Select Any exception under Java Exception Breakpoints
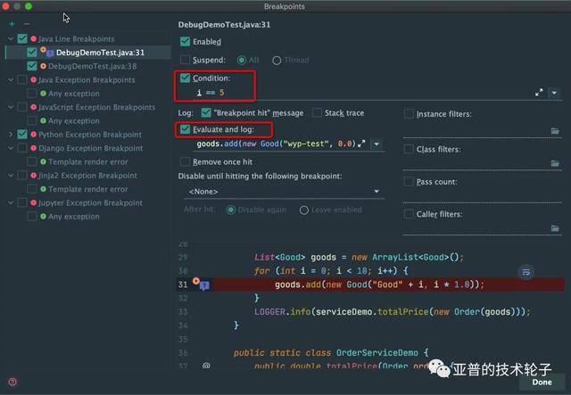571x395 pixels. (74, 94)
